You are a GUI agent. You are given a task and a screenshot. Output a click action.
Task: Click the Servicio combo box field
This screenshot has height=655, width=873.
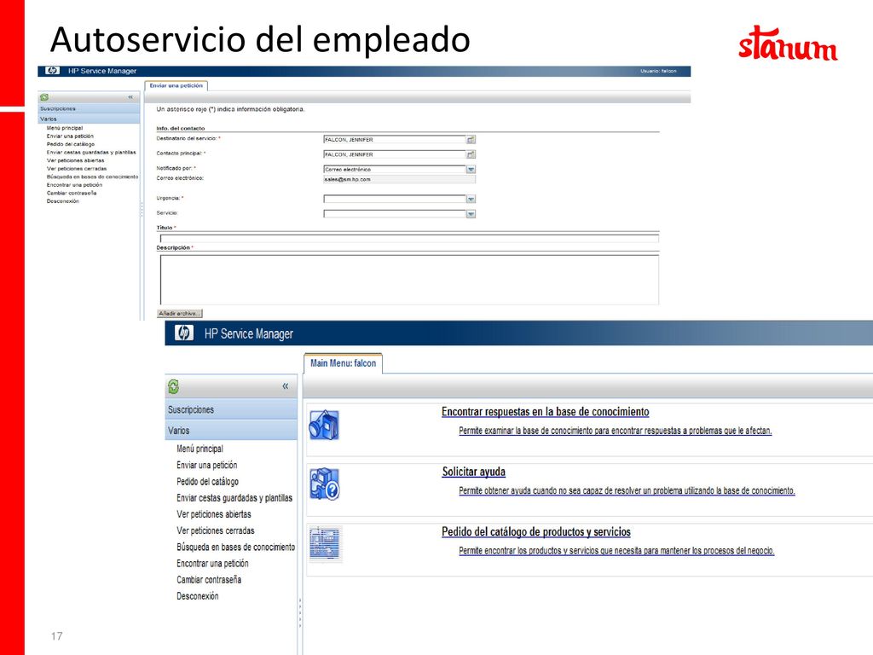tap(395, 214)
